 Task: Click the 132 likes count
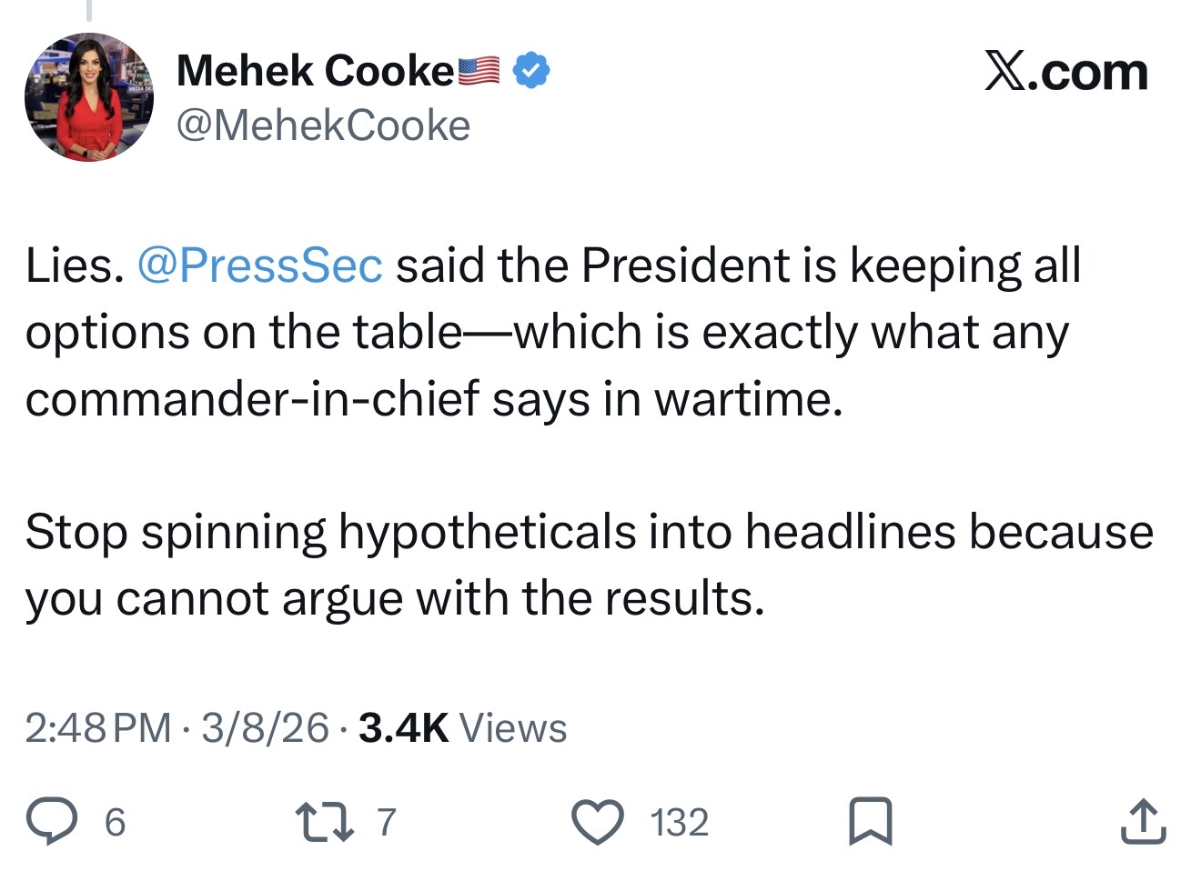[x=679, y=822]
